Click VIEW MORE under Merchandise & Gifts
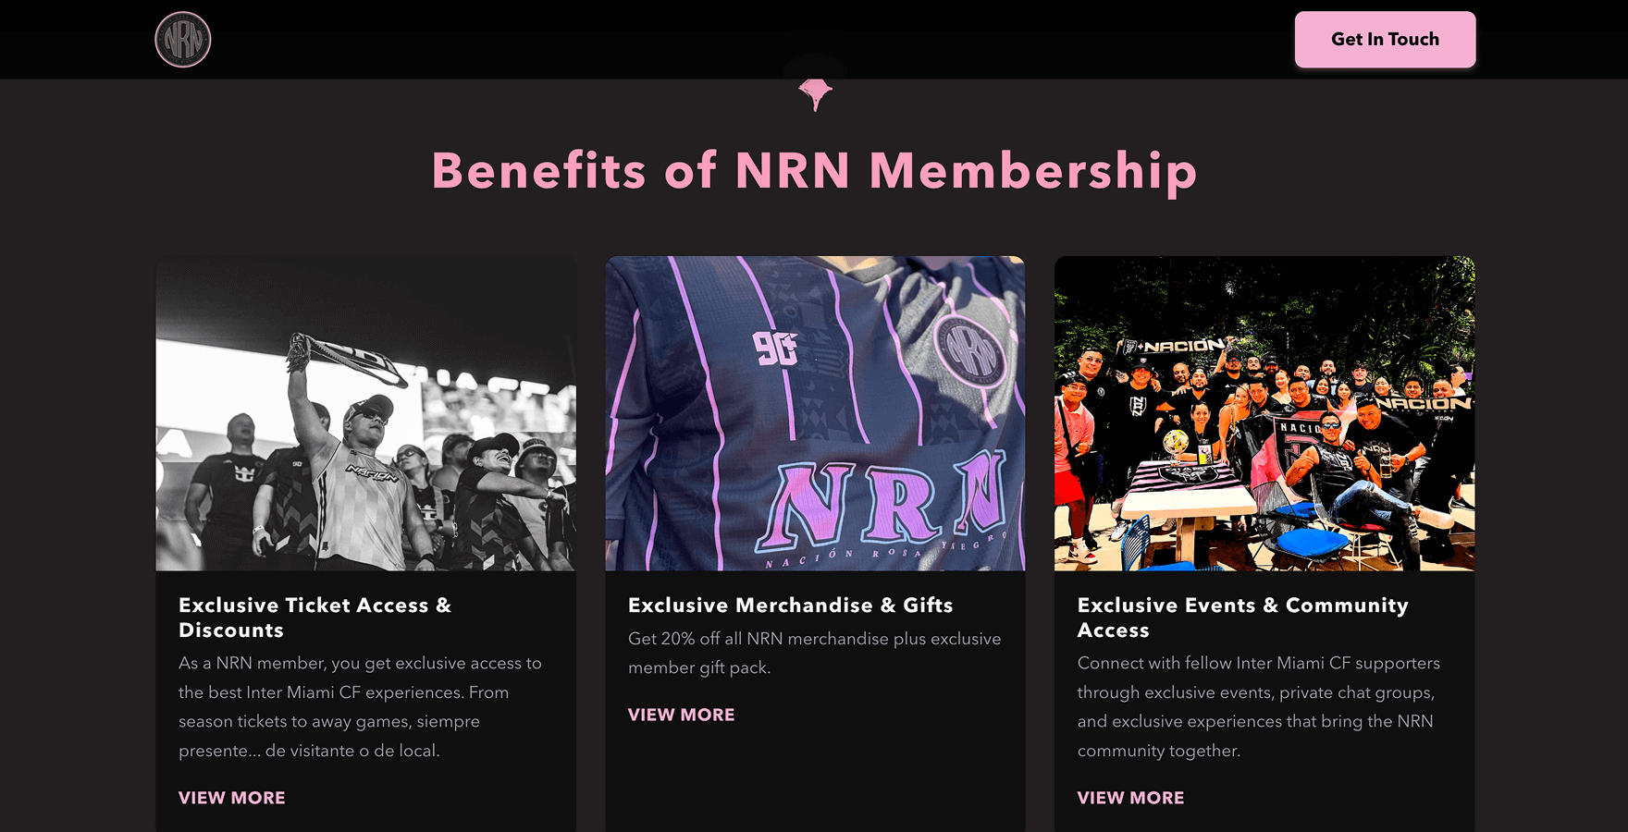 (681, 715)
